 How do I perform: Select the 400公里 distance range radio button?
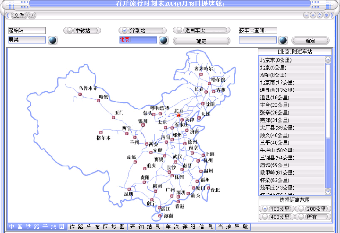pyautogui.click(x=276, y=217)
